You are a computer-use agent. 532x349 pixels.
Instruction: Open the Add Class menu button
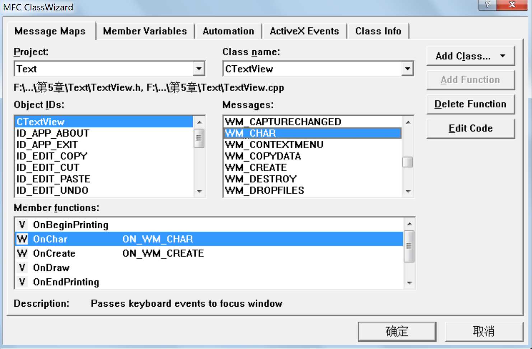(x=471, y=56)
